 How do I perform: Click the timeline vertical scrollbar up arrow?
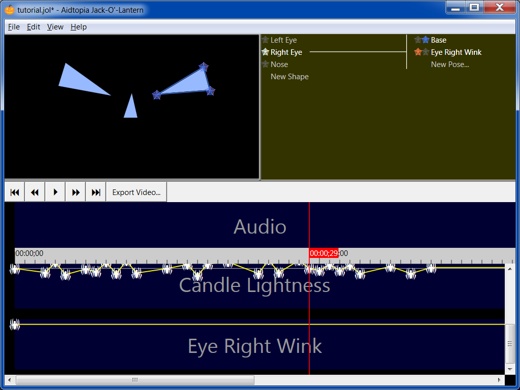tap(510, 269)
